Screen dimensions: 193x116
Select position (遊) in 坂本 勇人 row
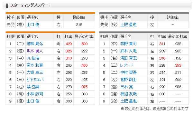20,51
